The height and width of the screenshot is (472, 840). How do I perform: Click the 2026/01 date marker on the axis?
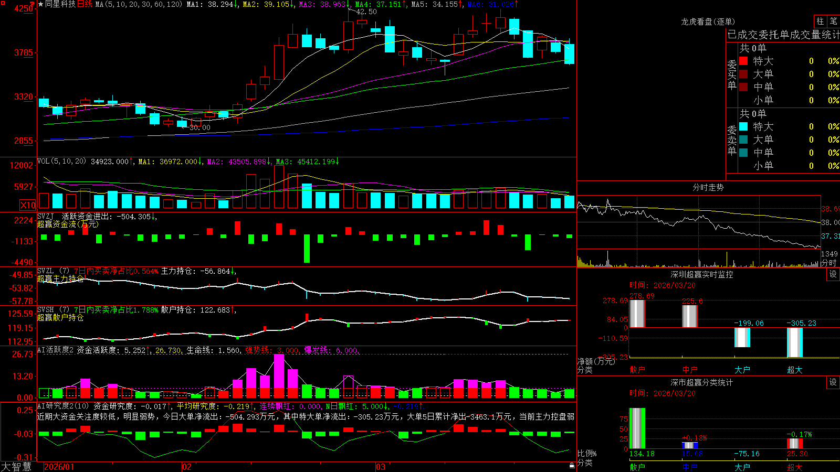(59, 467)
